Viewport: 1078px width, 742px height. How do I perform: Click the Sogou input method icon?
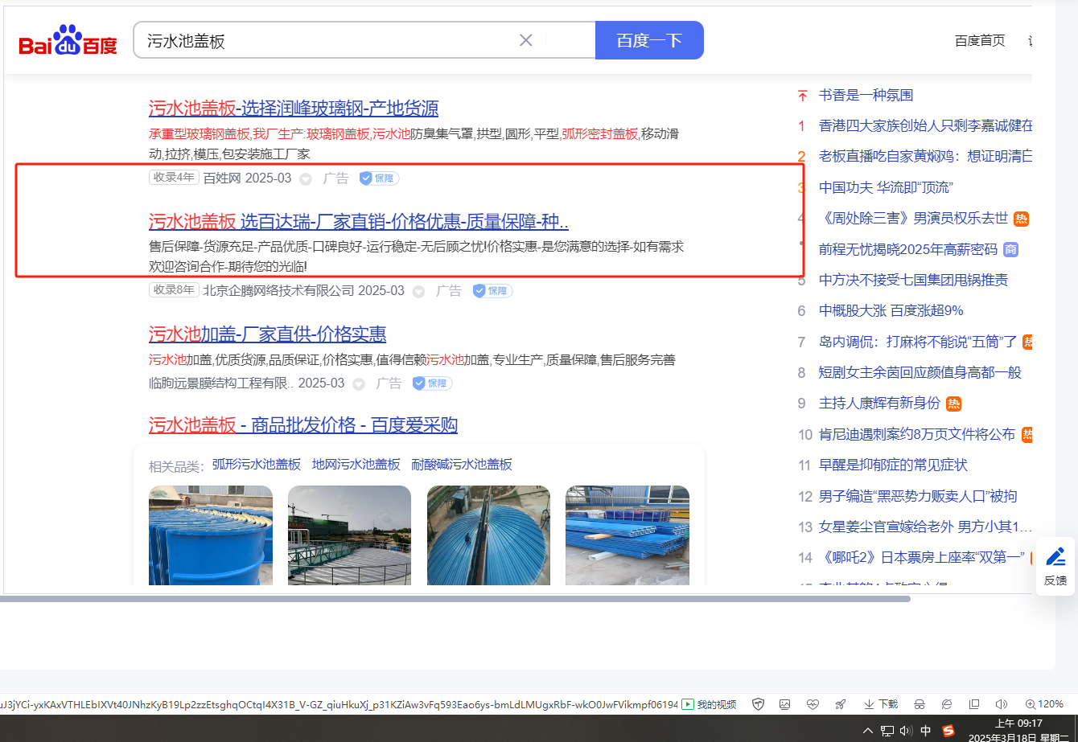point(948,731)
